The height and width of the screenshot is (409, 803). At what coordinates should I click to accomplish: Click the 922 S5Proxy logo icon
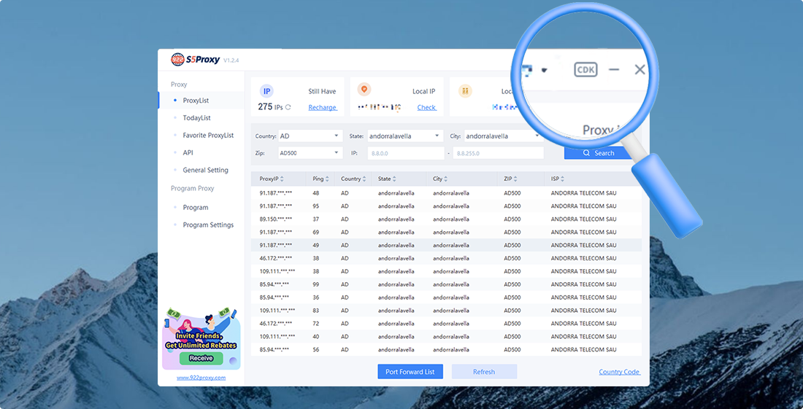178,60
